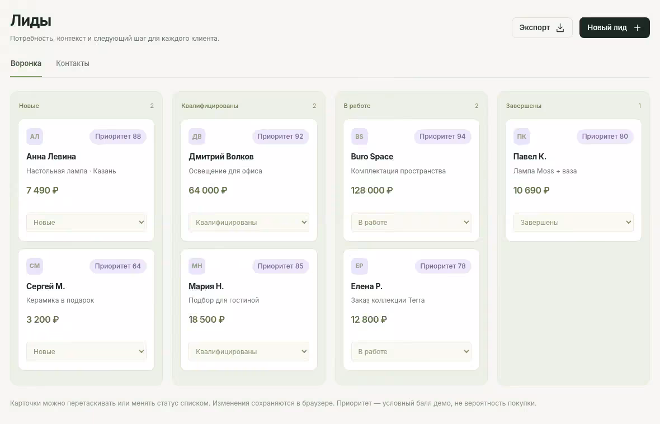Screen dimensions: 660x424
Task: Click the amount 3 200 ₽
Action: pyautogui.click(x=43, y=319)
